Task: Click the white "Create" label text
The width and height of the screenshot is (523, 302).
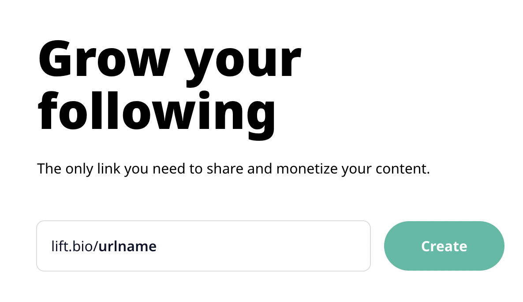Action: [444, 246]
